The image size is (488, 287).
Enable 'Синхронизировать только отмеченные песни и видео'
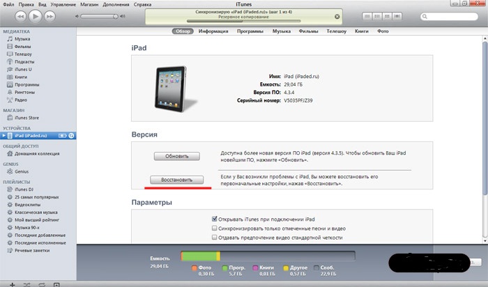[215, 227]
